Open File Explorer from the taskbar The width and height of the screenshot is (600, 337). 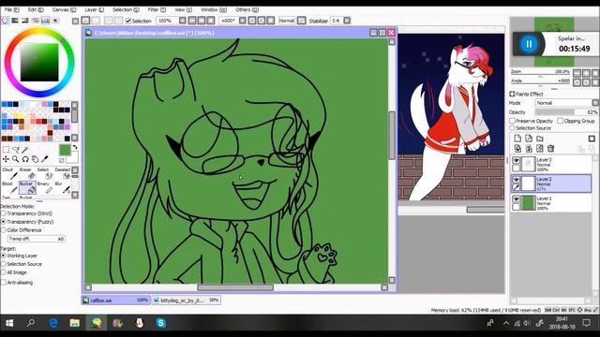coord(75,323)
